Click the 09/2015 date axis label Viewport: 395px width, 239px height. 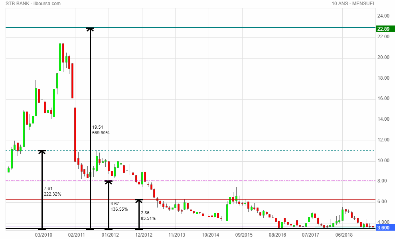[244, 235]
